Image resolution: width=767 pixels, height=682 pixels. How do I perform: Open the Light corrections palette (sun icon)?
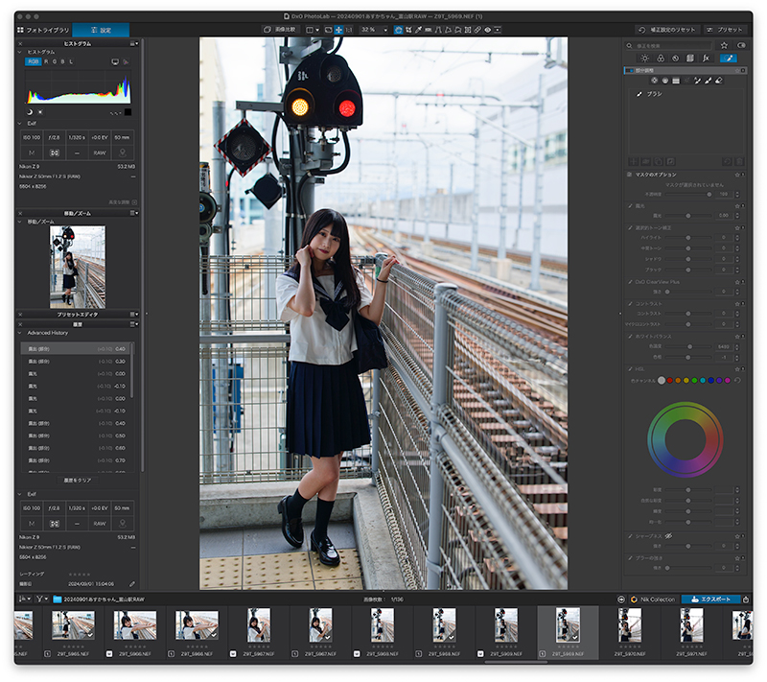[x=645, y=59]
